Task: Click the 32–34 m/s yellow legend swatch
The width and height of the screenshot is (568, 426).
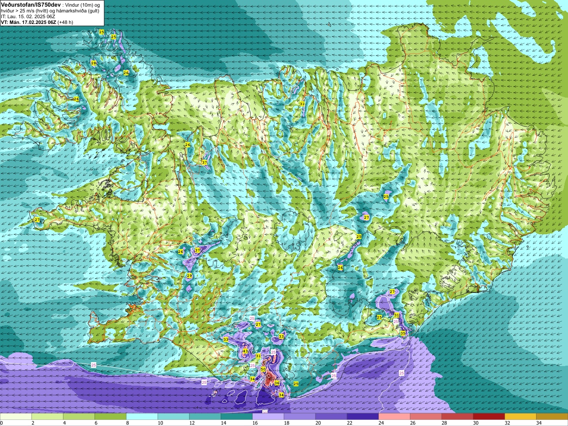Action: [x=520, y=417]
